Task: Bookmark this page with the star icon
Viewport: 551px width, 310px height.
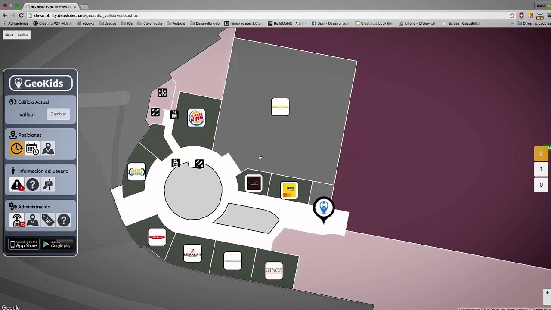Action: [512, 15]
